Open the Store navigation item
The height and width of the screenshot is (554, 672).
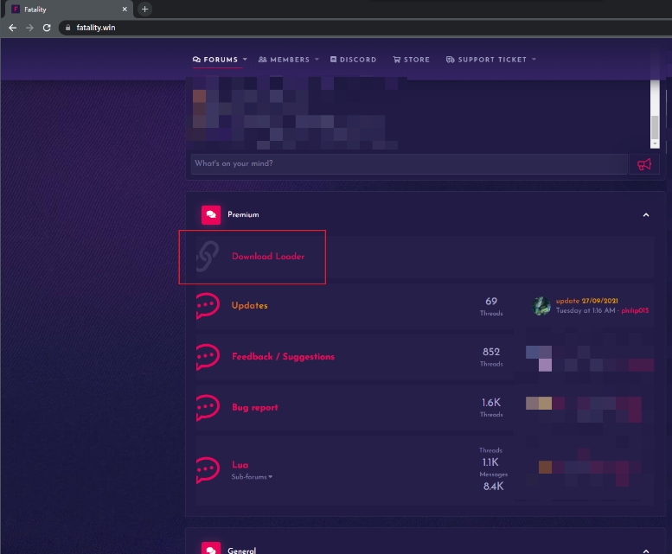coord(411,60)
